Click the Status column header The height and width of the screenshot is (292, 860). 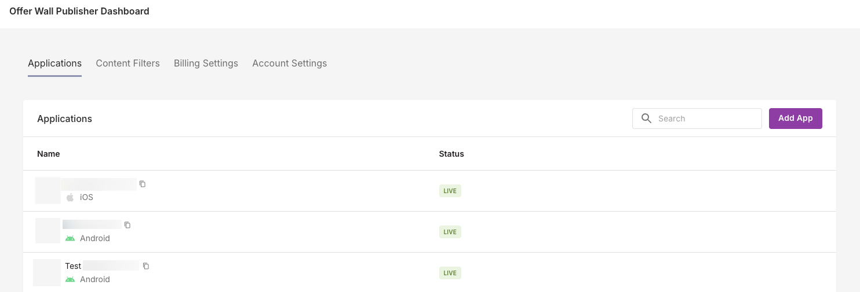451,154
